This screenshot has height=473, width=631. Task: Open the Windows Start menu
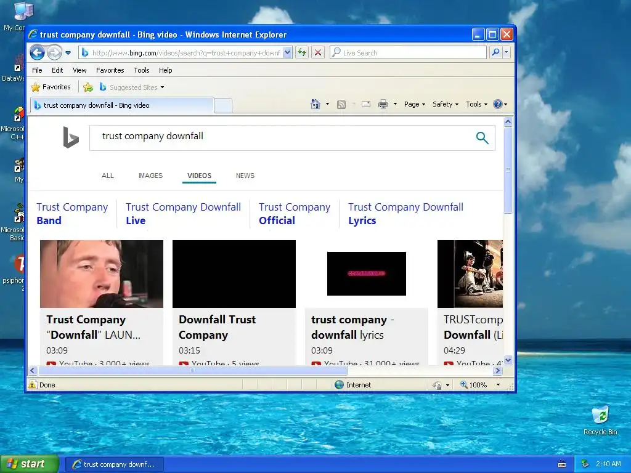click(x=30, y=464)
